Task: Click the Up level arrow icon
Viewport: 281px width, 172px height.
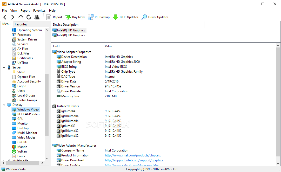Action: click(x=21, y=17)
